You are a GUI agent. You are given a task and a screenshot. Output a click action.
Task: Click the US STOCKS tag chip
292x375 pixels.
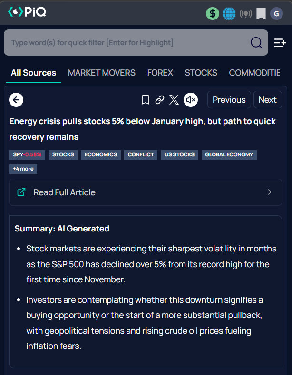click(179, 155)
